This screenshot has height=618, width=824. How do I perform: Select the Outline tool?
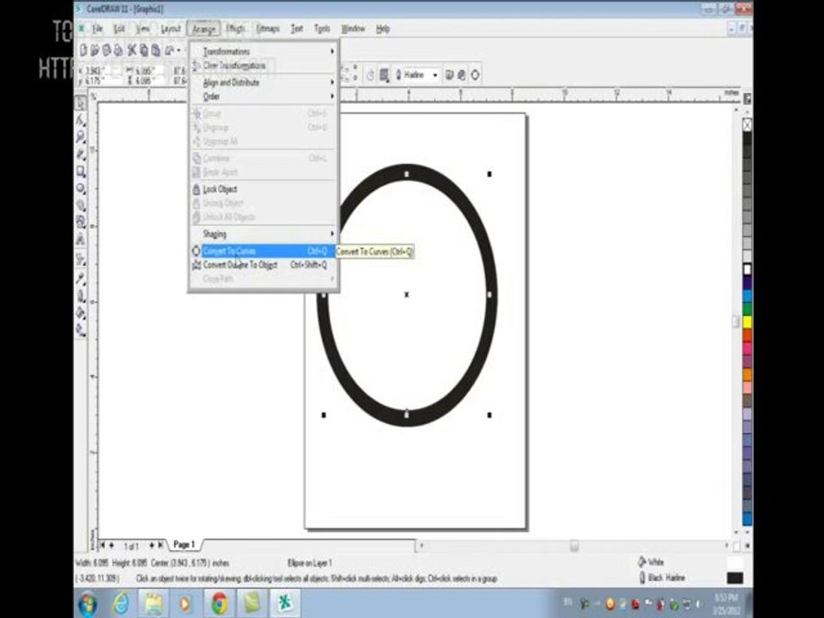click(x=81, y=295)
